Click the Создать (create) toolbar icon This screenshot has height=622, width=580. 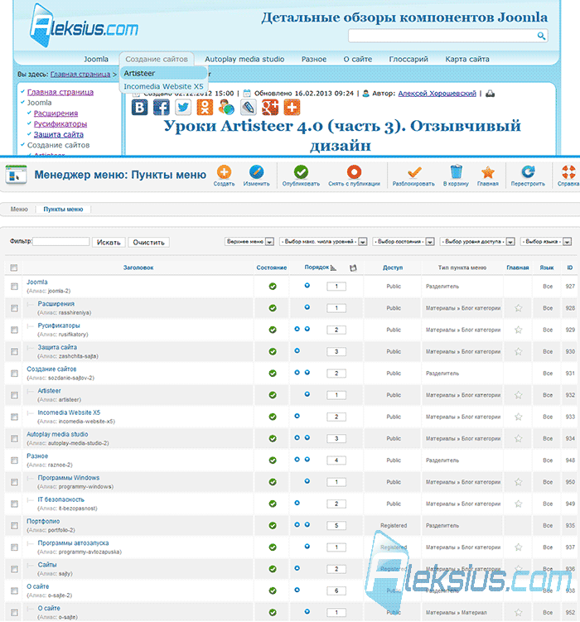[x=225, y=172]
